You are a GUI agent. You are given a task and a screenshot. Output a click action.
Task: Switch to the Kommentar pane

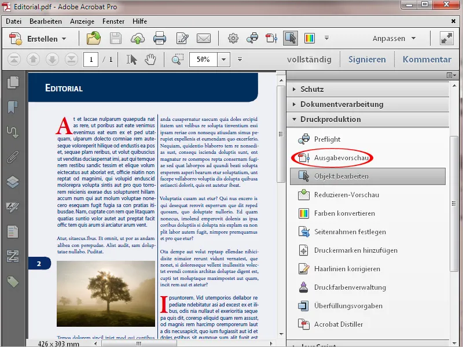427,60
